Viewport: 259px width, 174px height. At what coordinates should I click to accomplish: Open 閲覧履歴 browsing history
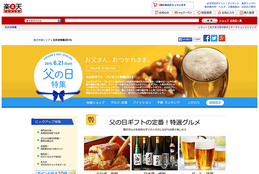(x=205, y=13)
